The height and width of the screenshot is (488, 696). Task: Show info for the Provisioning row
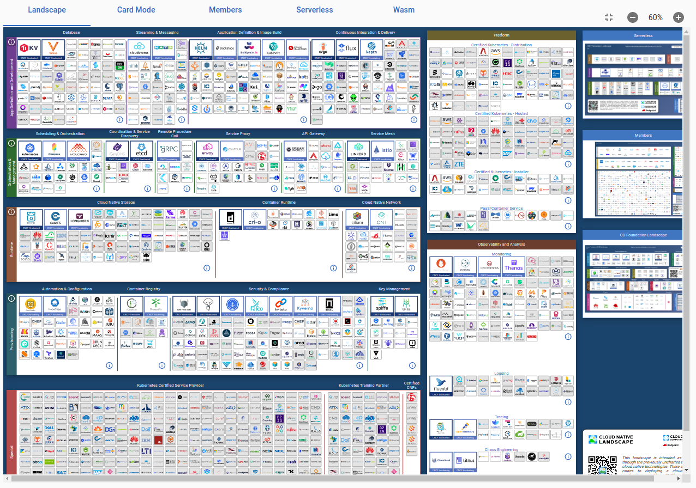tap(11, 298)
